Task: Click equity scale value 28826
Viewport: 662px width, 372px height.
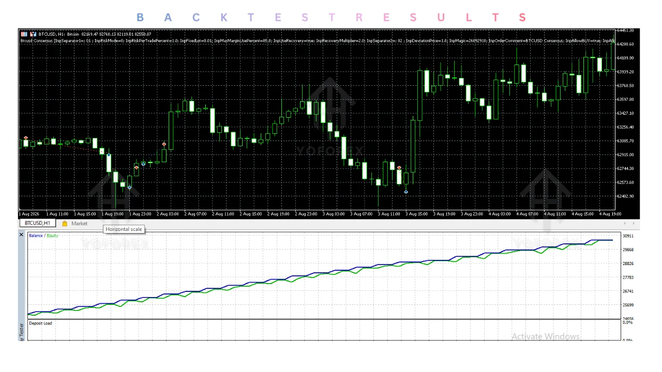Action: (x=629, y=263)
